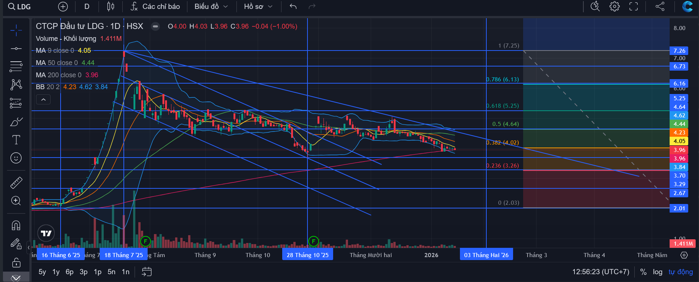Open chart settings gear in top bar
This screenshot has width=699, height=282.
point(615,6)
